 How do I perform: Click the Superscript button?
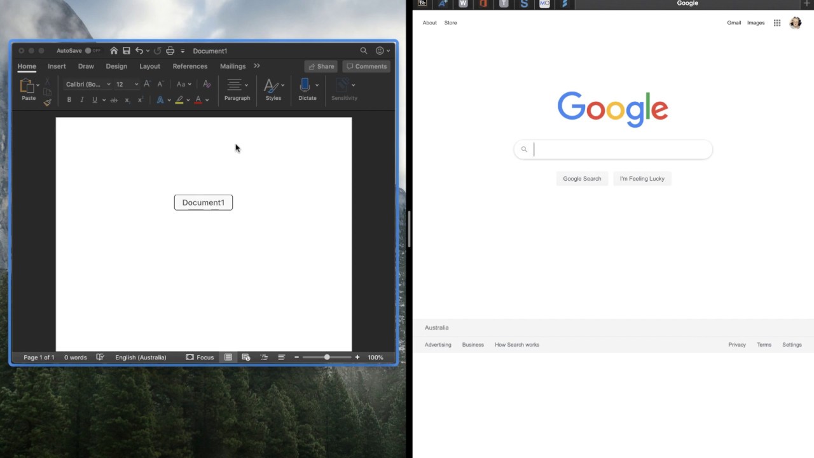tap(141, 100)
